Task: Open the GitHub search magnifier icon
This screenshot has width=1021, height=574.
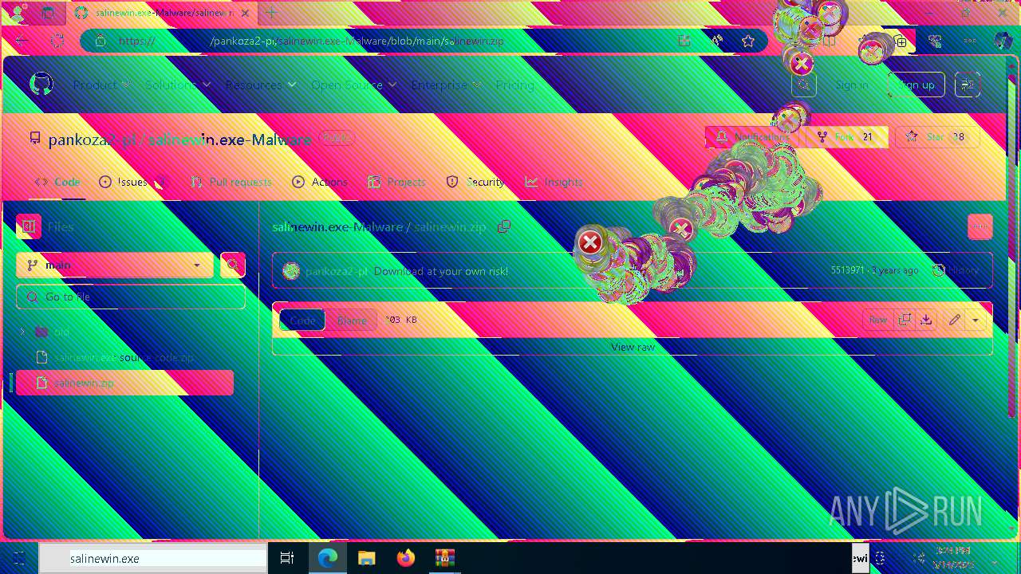Action: (x=804, y=85)
